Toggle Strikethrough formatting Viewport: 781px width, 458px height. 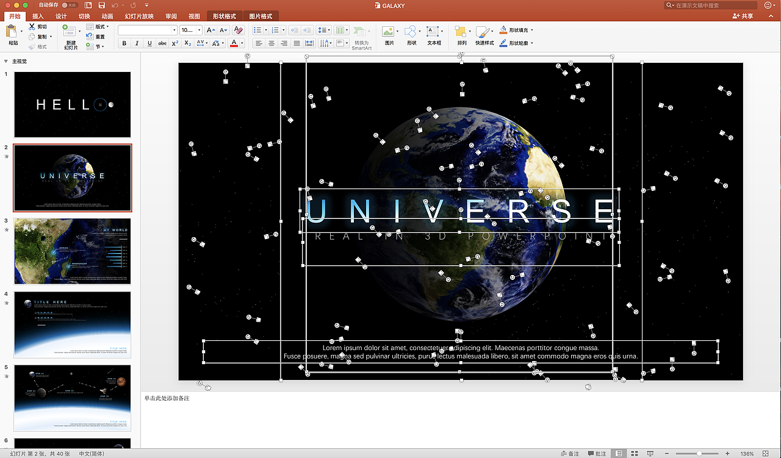[x=162, y=43]
